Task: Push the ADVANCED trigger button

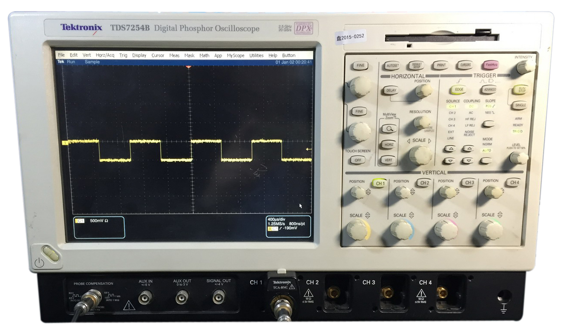Action: coord(489,90)
